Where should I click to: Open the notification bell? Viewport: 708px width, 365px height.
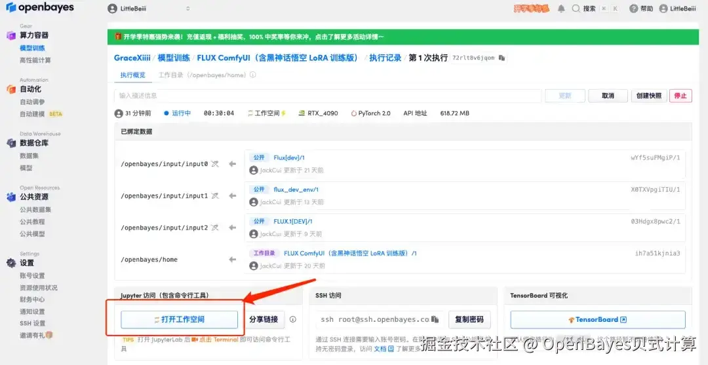click(561, 9)
